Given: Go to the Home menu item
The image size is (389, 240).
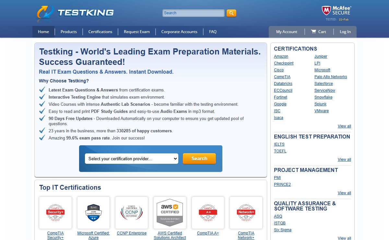Looking at the screenshot, I should coord(43,32).
